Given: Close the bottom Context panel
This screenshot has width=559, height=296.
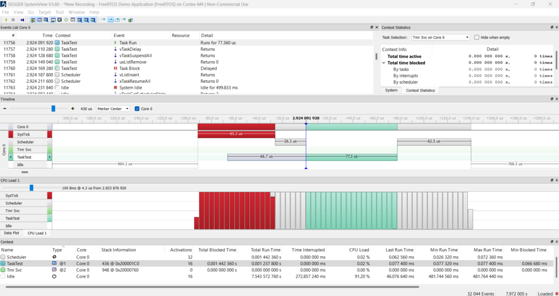Looking at the screenshot, I should [556, 242].
